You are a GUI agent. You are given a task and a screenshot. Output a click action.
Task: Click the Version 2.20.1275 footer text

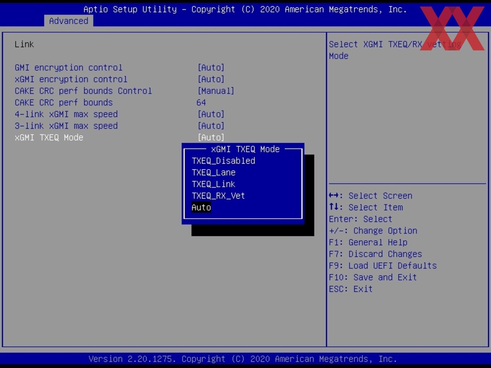[243, 359]
